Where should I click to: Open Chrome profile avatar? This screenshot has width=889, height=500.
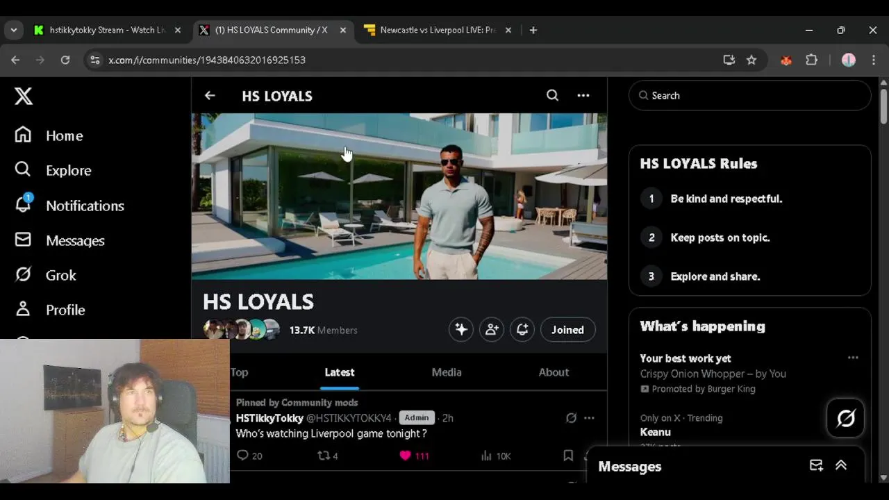click(849, 60)
